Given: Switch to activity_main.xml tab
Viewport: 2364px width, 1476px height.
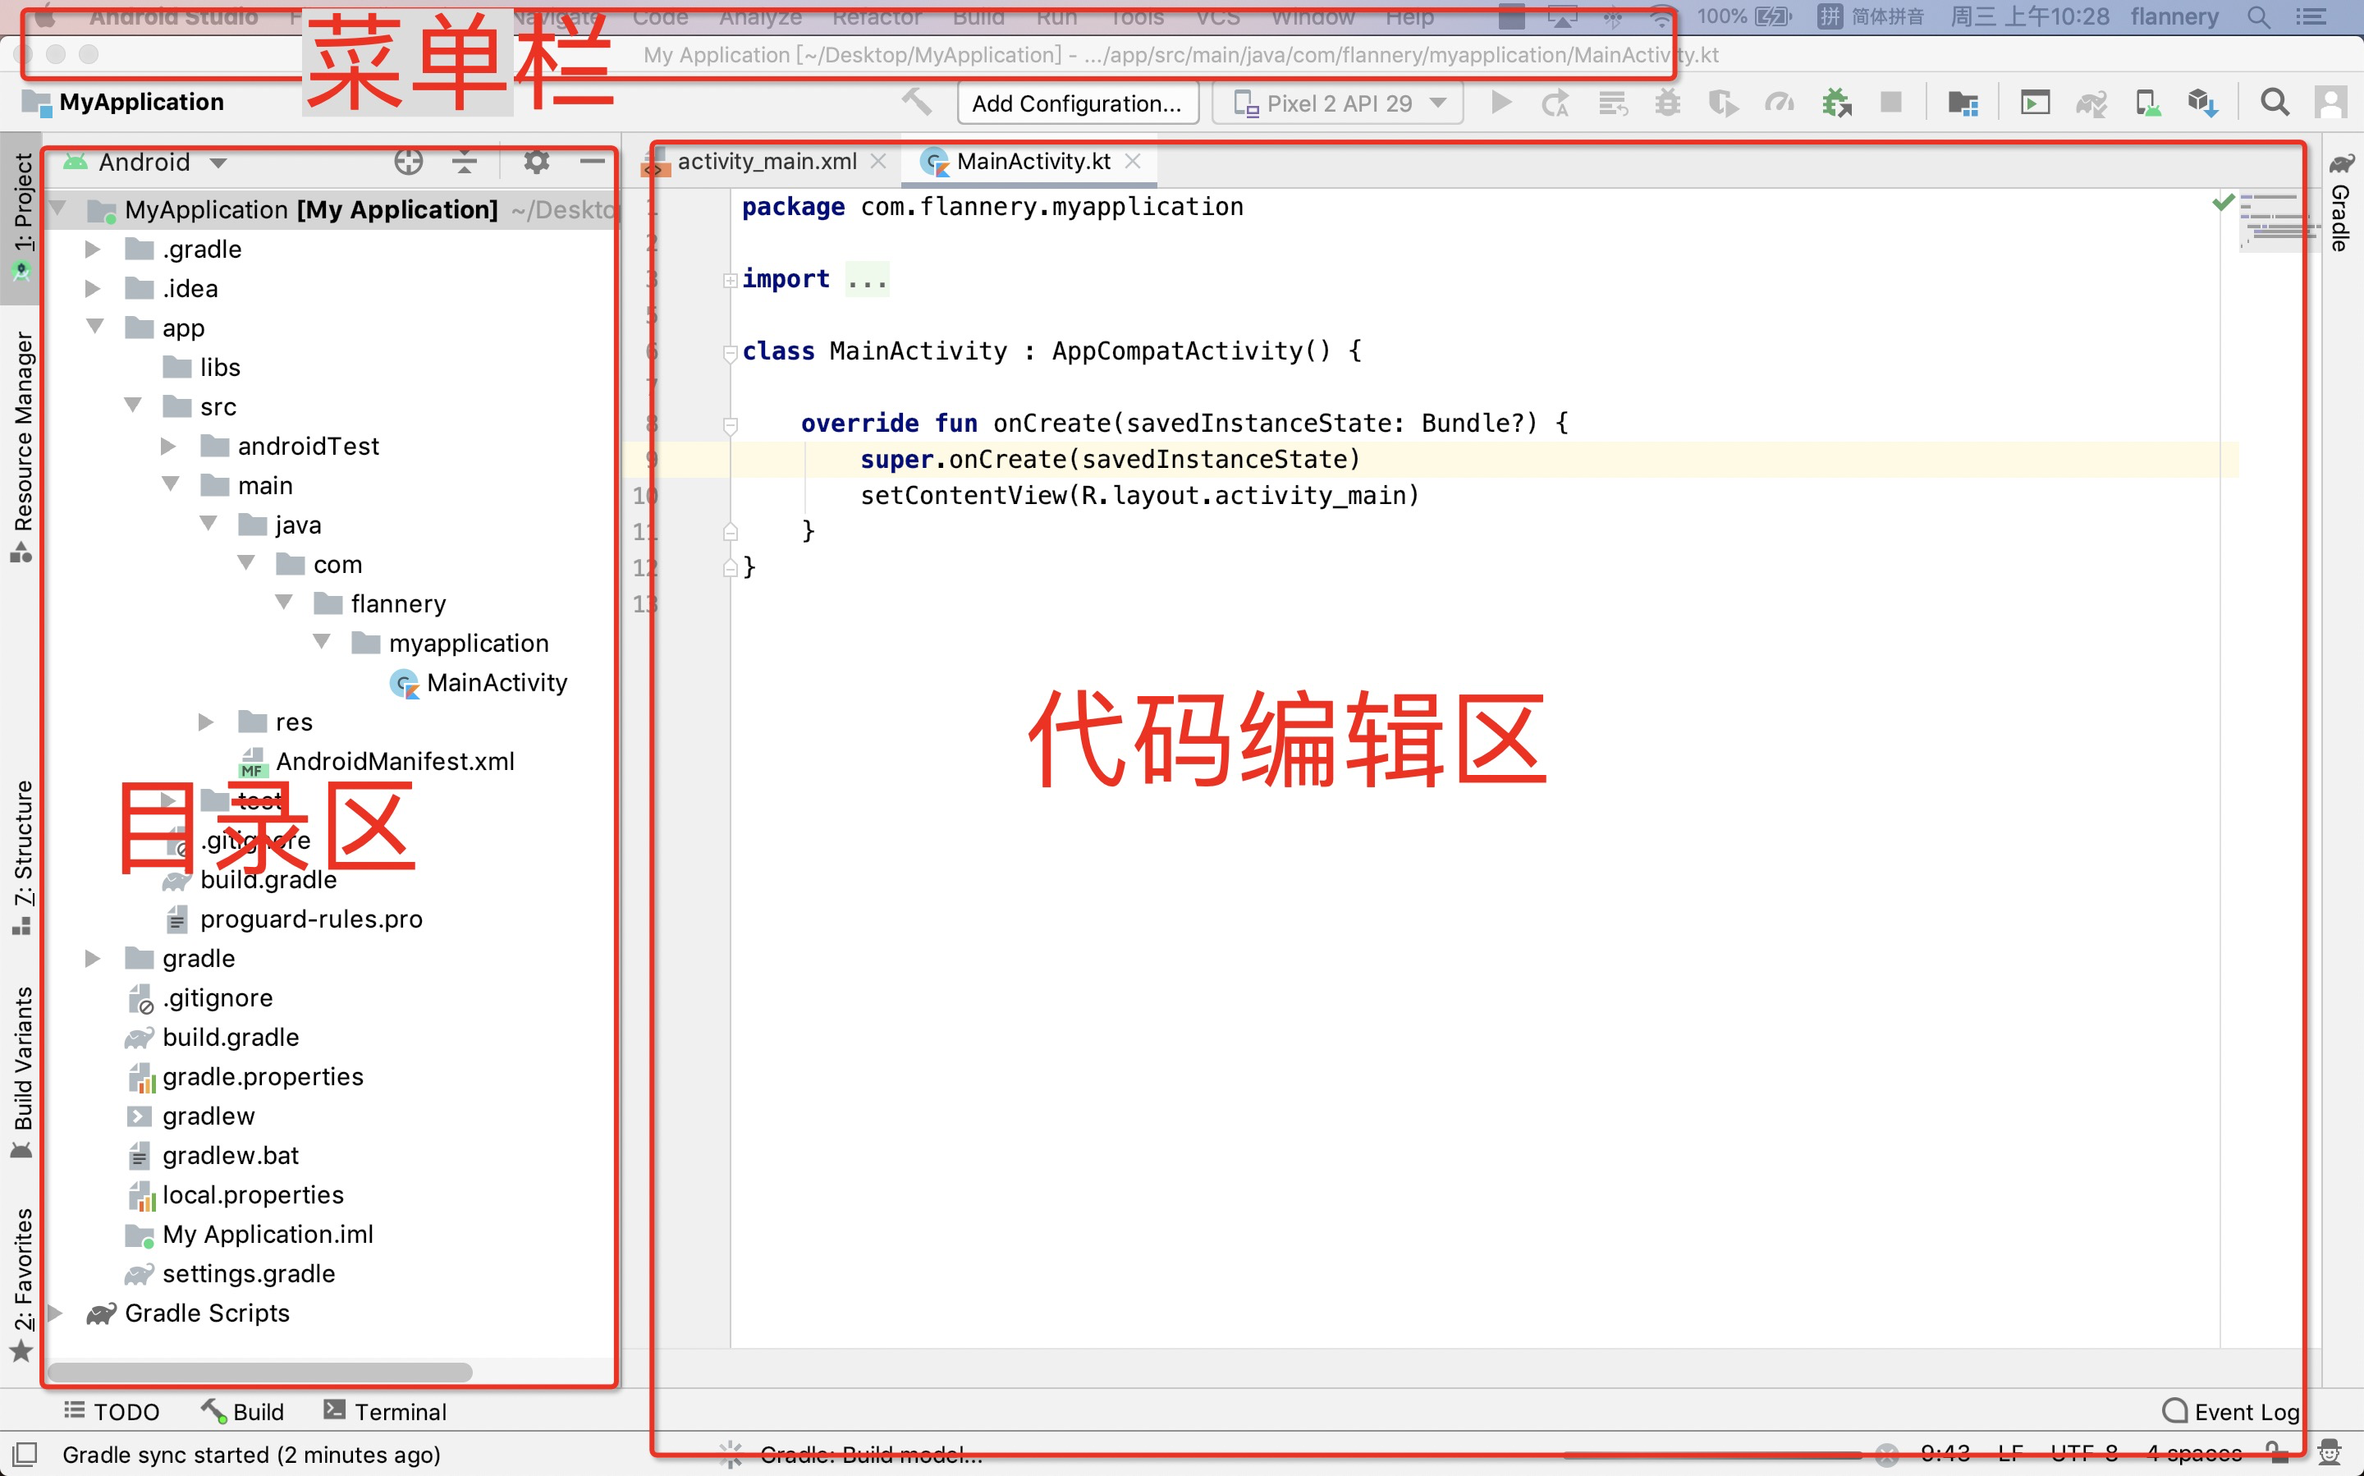Looking at the screenshot, I should click(766, 162).
